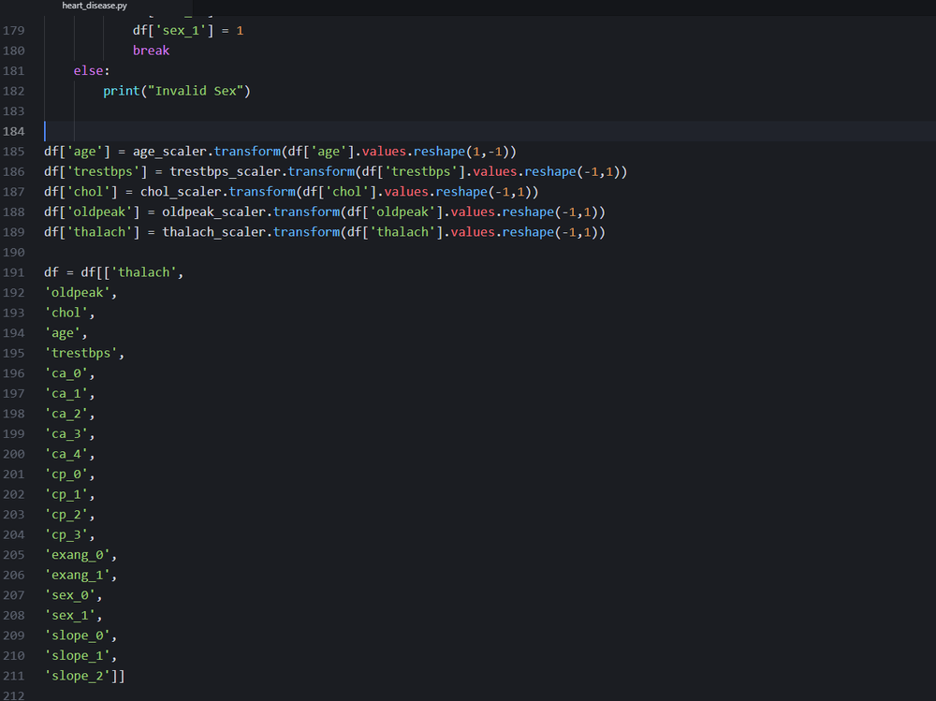This screenshot has width=936, height=701.
Task: Click chol_scaler on line 187
Action: [x=181, y=192]
